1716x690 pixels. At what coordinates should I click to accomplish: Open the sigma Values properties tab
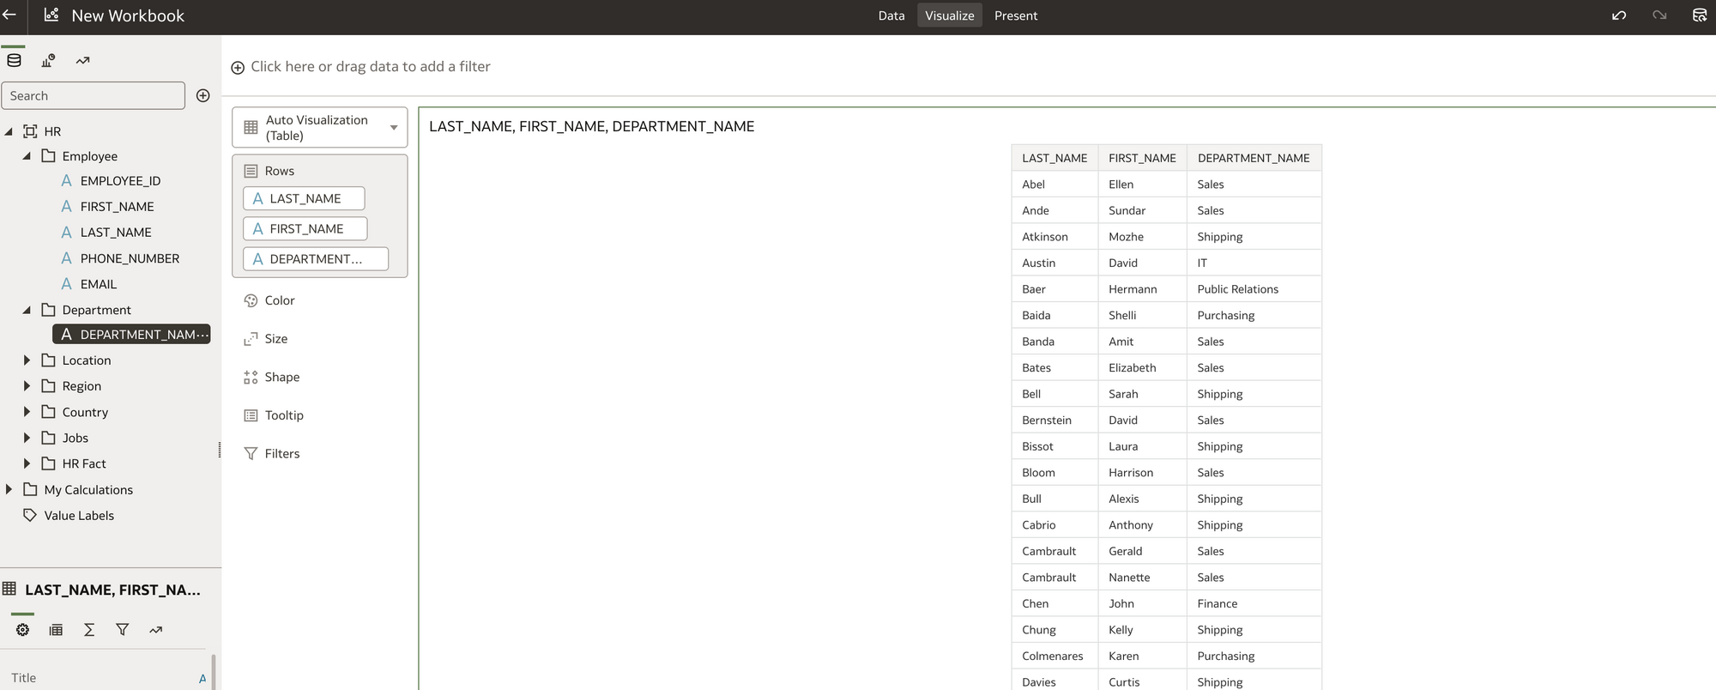(89, 630)
